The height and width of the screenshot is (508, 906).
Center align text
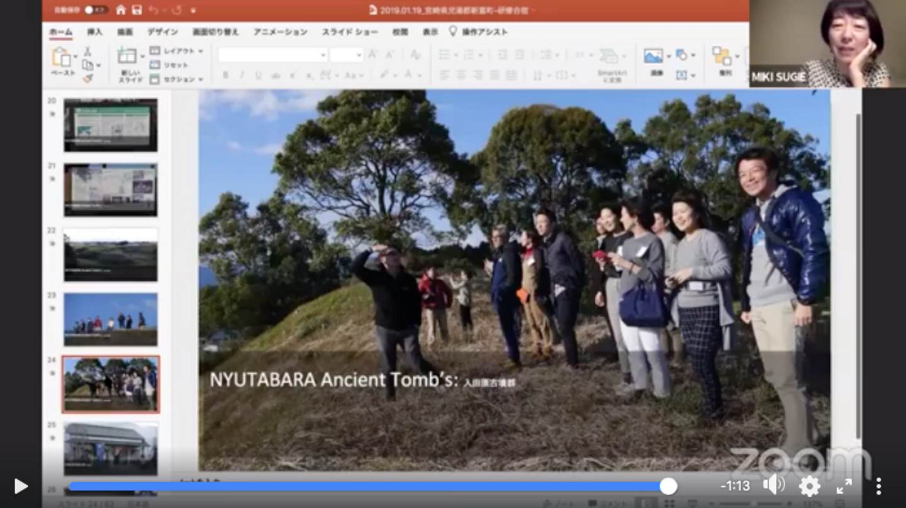pyautogui.click(x=461, y=76)
